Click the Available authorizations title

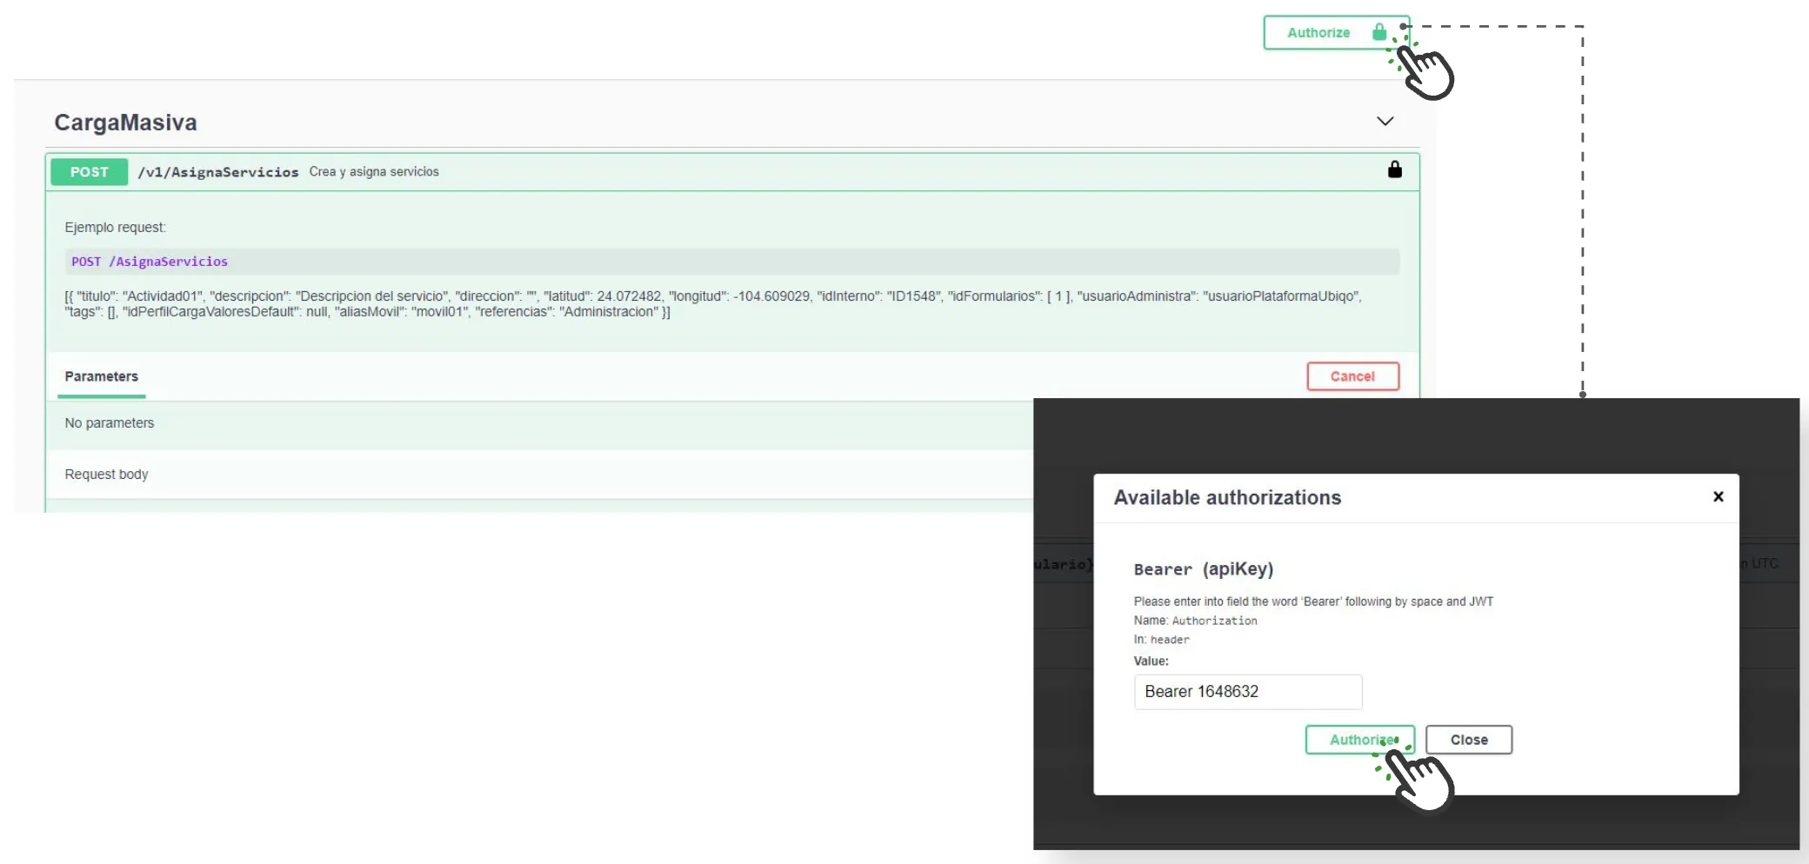coord(1228,498)
